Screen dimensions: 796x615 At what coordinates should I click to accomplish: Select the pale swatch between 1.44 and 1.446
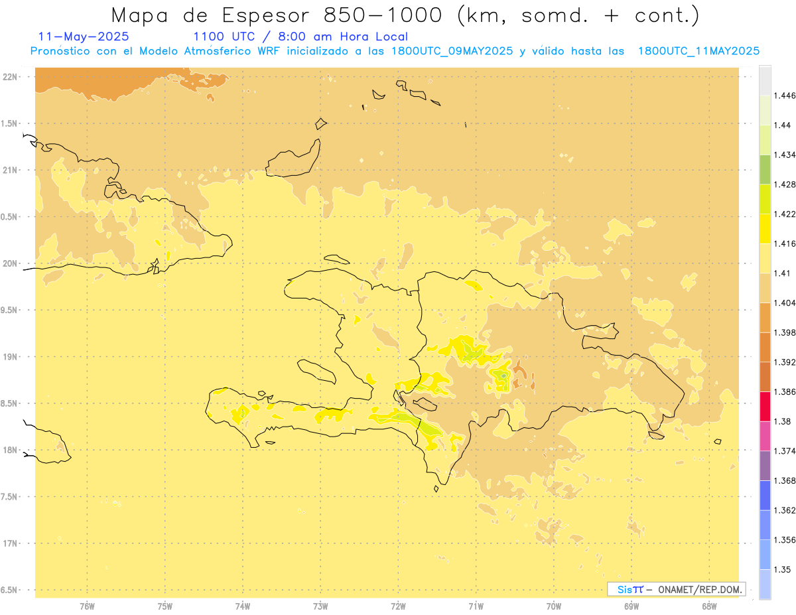click(x=765, y=110)
